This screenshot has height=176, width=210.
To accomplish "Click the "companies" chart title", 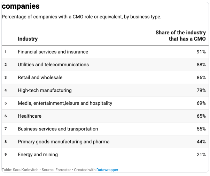I will [x=21, y=6].
